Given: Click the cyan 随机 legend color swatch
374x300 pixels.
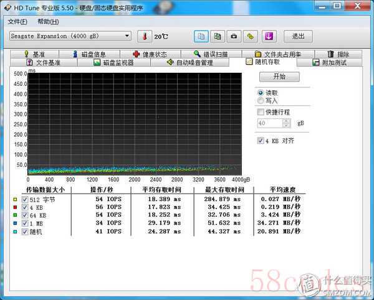Looking at the screenshot, I should (x=15, y=232).
